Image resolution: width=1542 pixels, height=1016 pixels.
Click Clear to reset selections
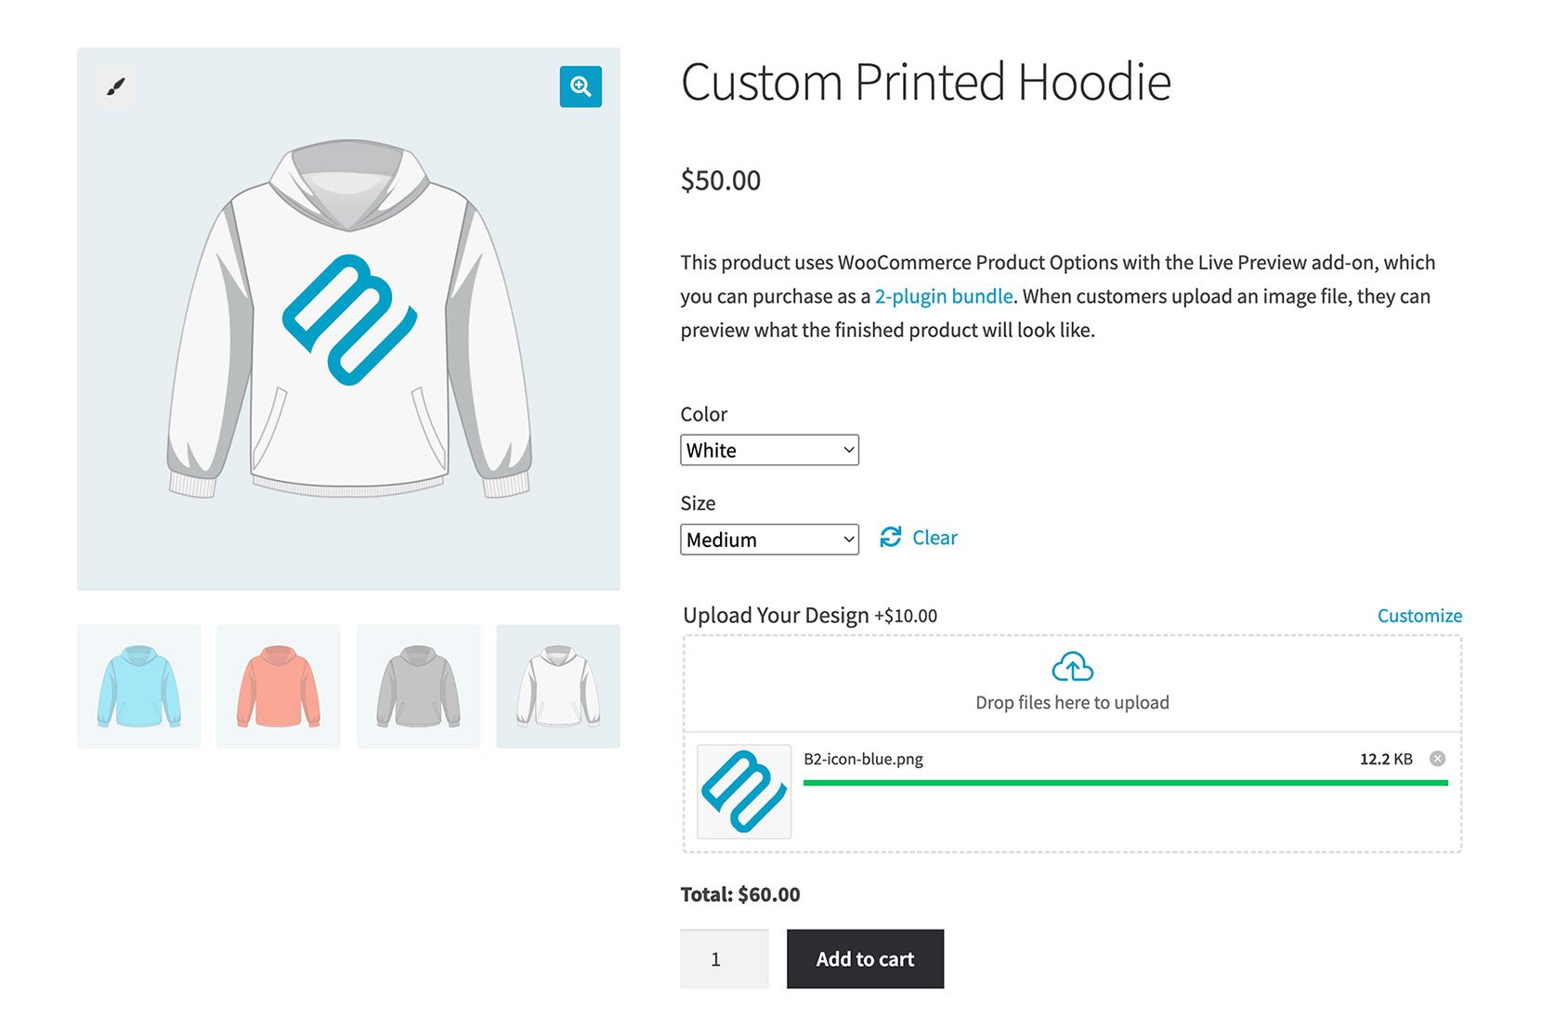[x=934, y=537]
